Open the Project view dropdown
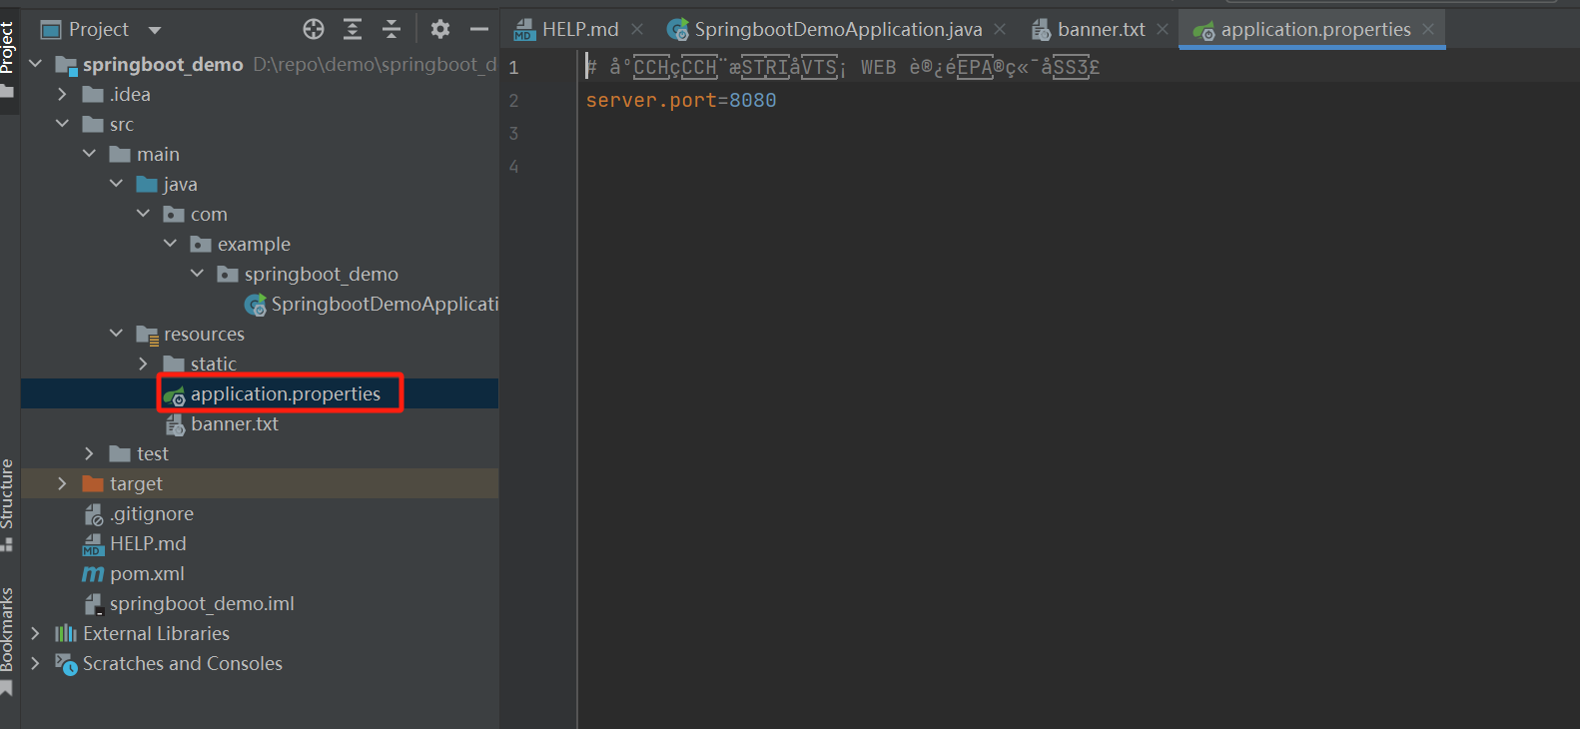 pos(155,30)
